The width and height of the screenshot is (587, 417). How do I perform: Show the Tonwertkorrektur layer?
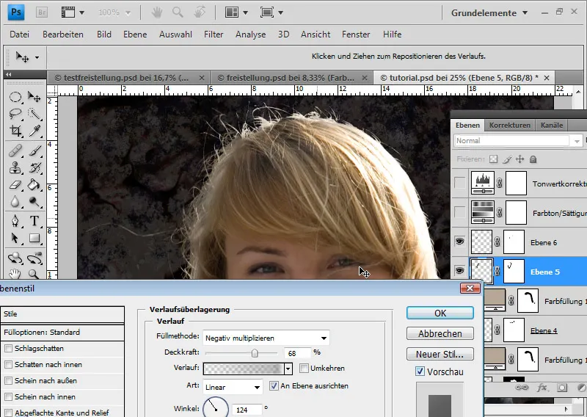460,184
